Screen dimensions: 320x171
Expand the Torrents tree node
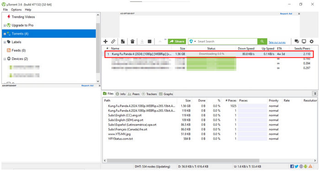(x=5, y=34)
